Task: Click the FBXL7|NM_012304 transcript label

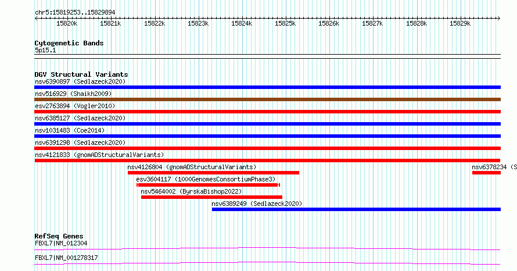Action: pyautogui.click(x=61, y=243)
